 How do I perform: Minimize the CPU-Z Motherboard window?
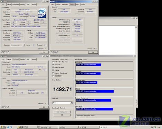(x=43, y=56)
